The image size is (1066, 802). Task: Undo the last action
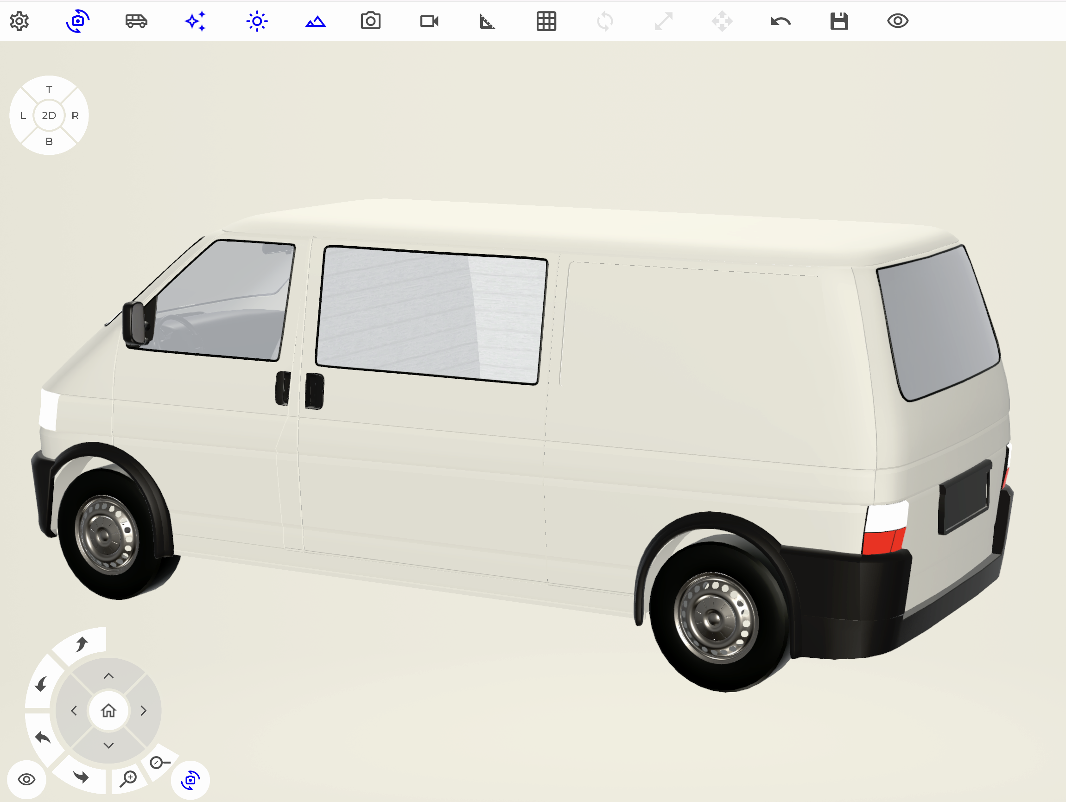click(780, 21)
